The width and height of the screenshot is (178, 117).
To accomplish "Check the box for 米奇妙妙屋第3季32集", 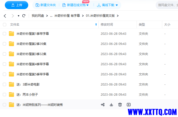I will [x=4, y=54].
